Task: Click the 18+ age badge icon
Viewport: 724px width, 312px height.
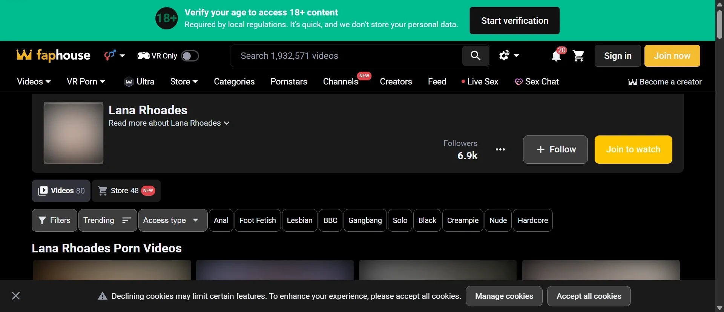Action: point(167,18)
